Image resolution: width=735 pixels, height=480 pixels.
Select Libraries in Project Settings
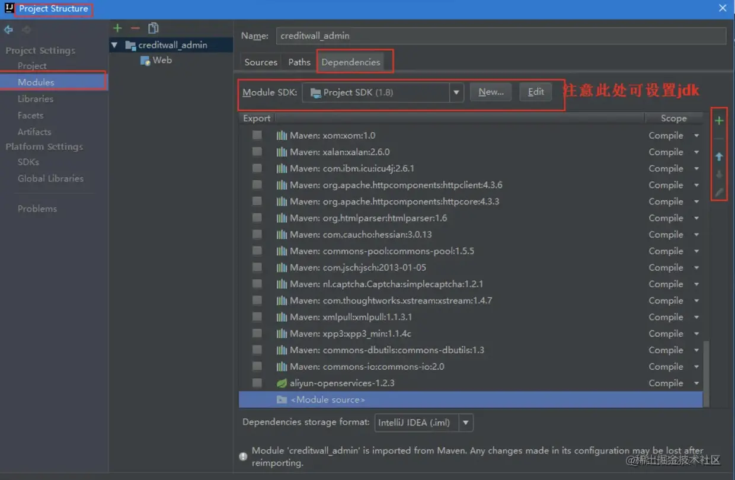[x=36, y=99]
